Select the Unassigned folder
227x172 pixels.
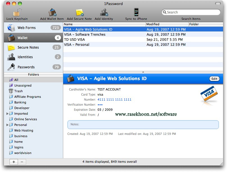point(33,85)
